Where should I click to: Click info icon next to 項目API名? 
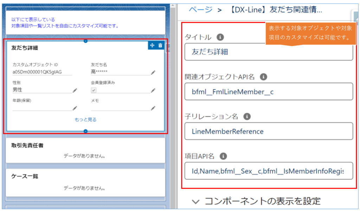coord(223,156)
